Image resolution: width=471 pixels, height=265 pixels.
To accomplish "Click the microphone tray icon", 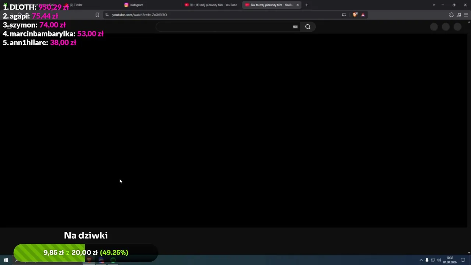I will [427, 260].
